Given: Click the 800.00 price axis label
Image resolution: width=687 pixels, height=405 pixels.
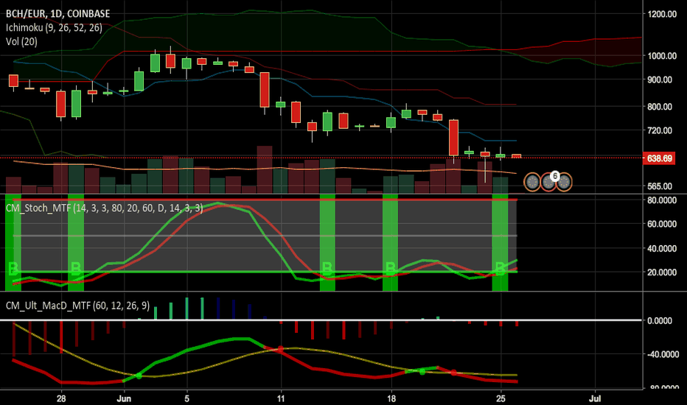Looking at the screenshot, I should coord(660,106).
